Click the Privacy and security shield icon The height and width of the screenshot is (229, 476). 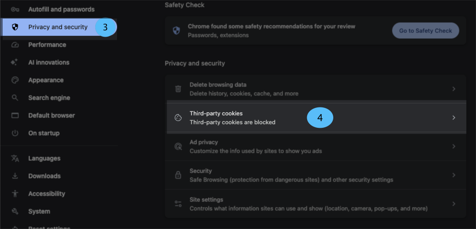tap(15, 27)
